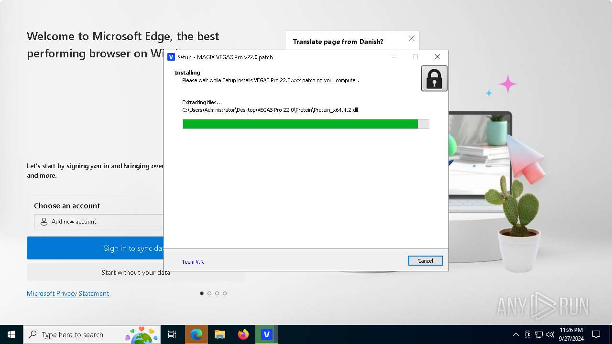Select the fourth page indicator dot

click(225, 293)
